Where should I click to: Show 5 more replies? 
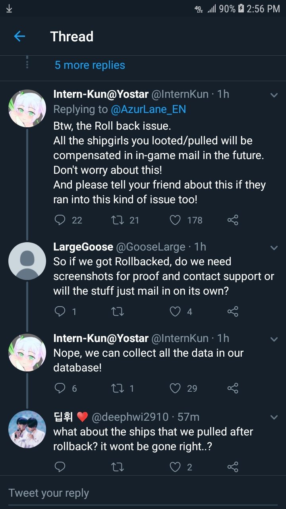[x=90, y=65]
